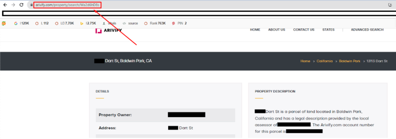Open whois lookup in SEO bar
This screenshot has width=396, height=139.
[109, 23]
